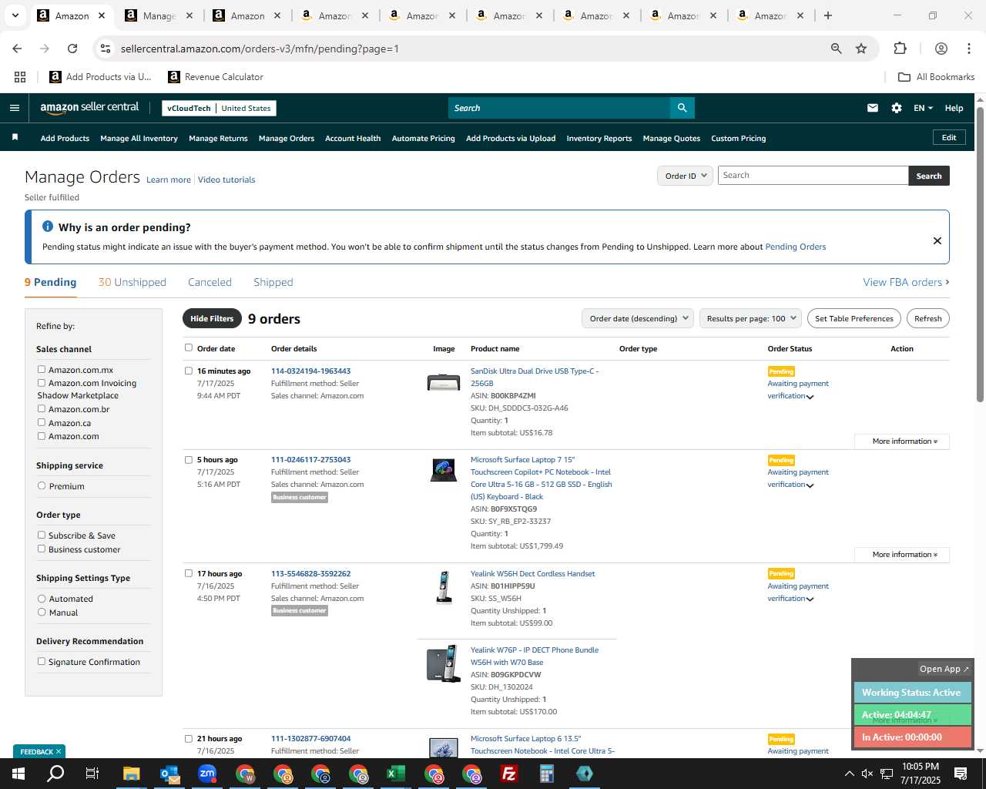Open the Chrome profile icon
986x789 pixels.
(941, 49)
